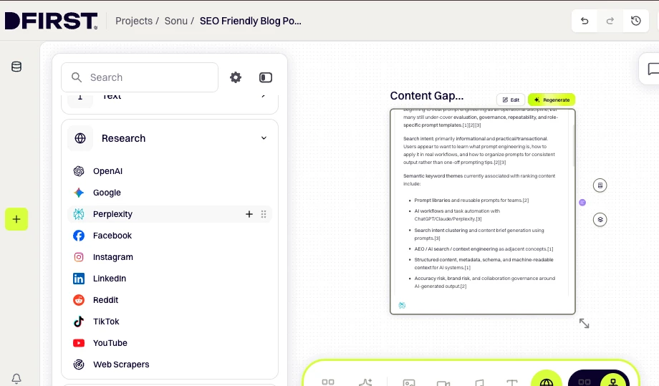Select Google research node
Viewport: 659px width, 386px height.
coord(170,193)
